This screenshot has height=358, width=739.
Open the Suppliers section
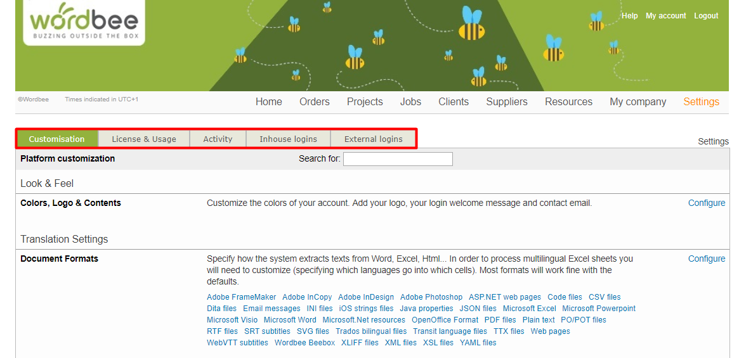[506, 101]
